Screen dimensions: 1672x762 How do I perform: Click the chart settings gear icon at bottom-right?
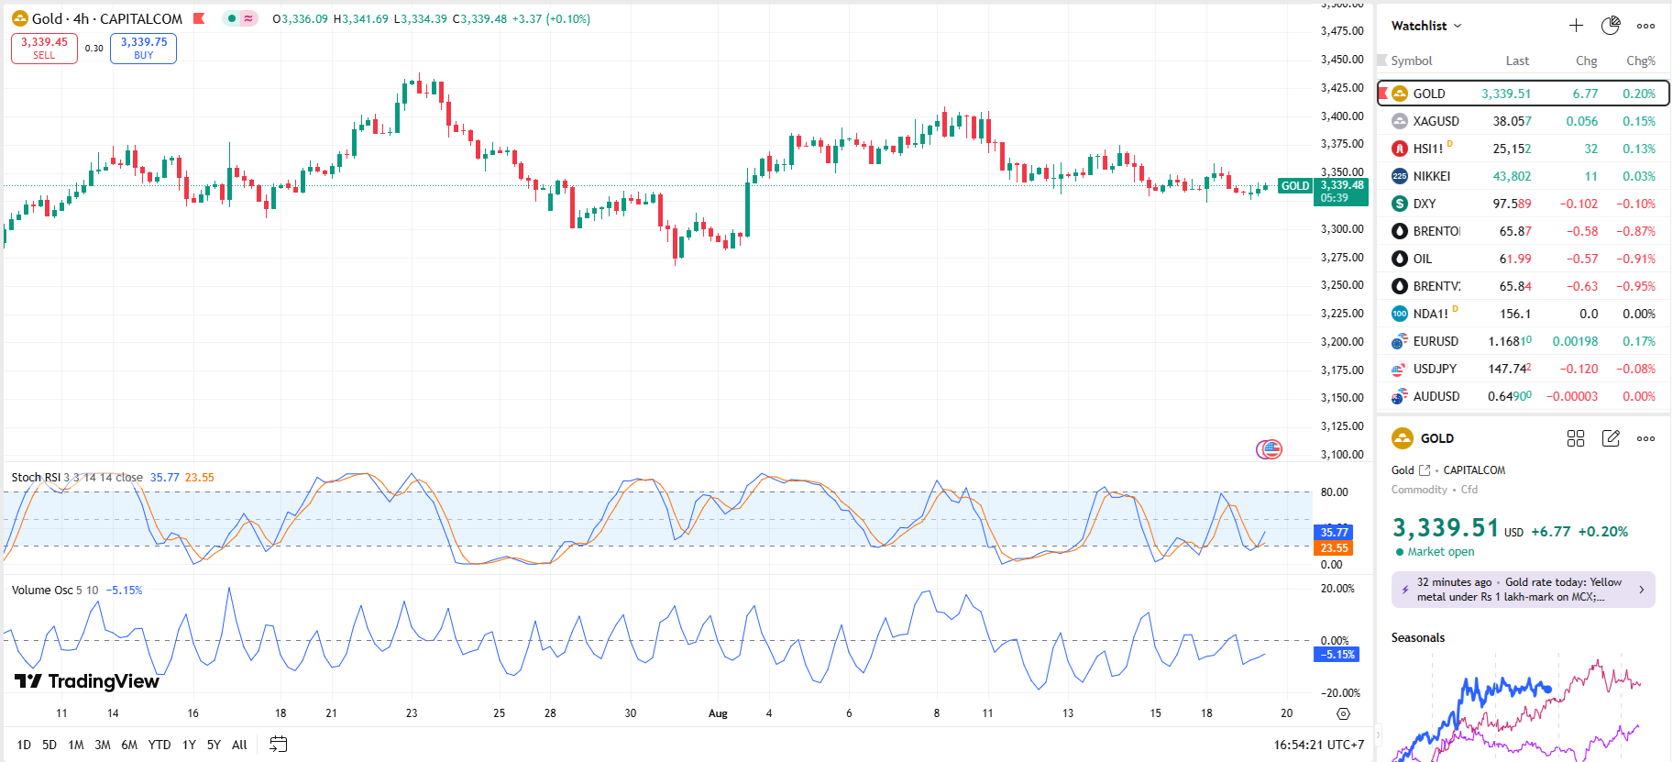(1343, 713)
